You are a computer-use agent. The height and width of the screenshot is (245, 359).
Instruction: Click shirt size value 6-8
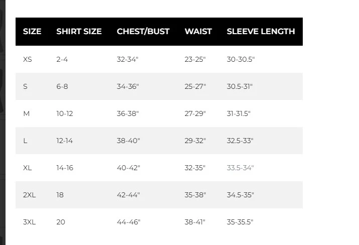click(x=62, y=86)
